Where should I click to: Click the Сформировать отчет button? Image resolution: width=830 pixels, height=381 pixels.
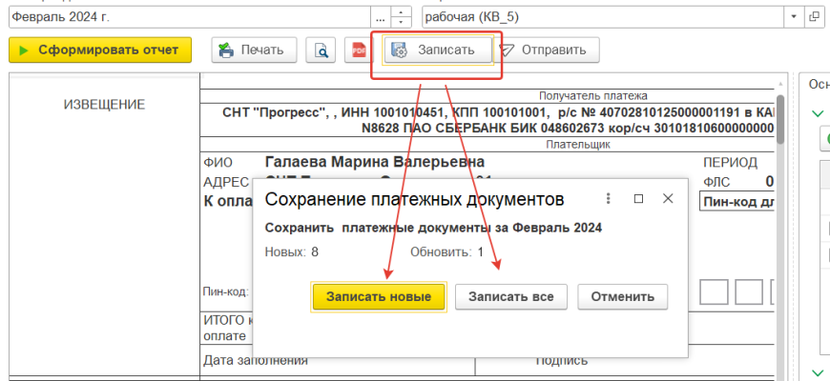point(100,50)
